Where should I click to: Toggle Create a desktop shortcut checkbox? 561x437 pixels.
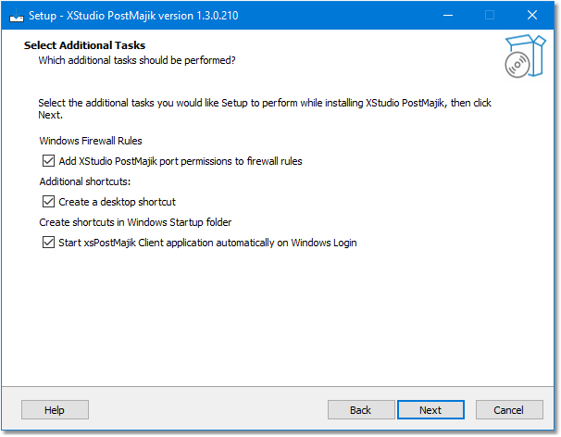point(48,202)
